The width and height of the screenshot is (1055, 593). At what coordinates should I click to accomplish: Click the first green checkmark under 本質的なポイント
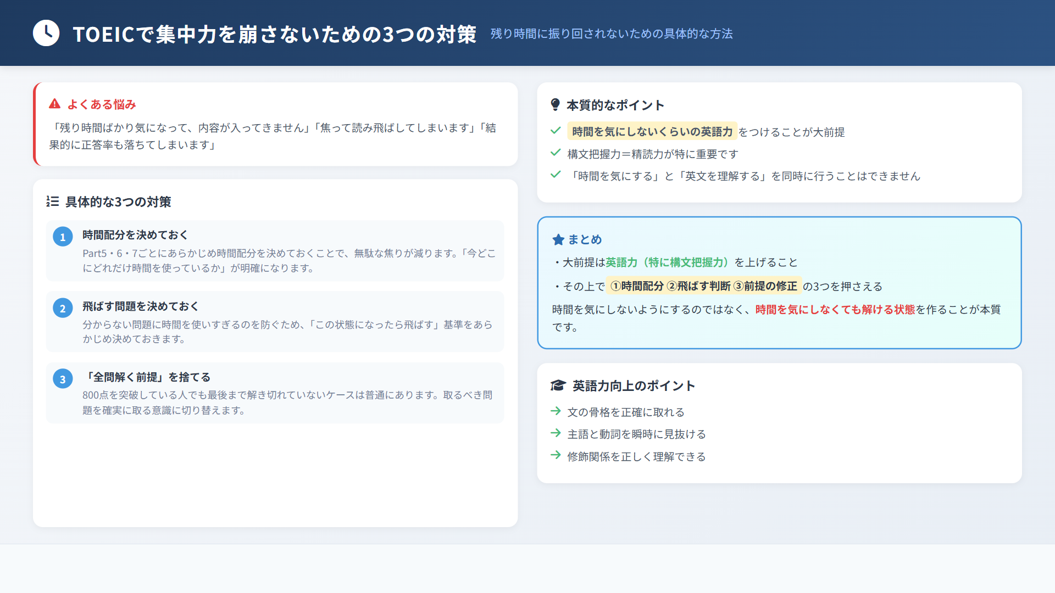pos(556,131)
